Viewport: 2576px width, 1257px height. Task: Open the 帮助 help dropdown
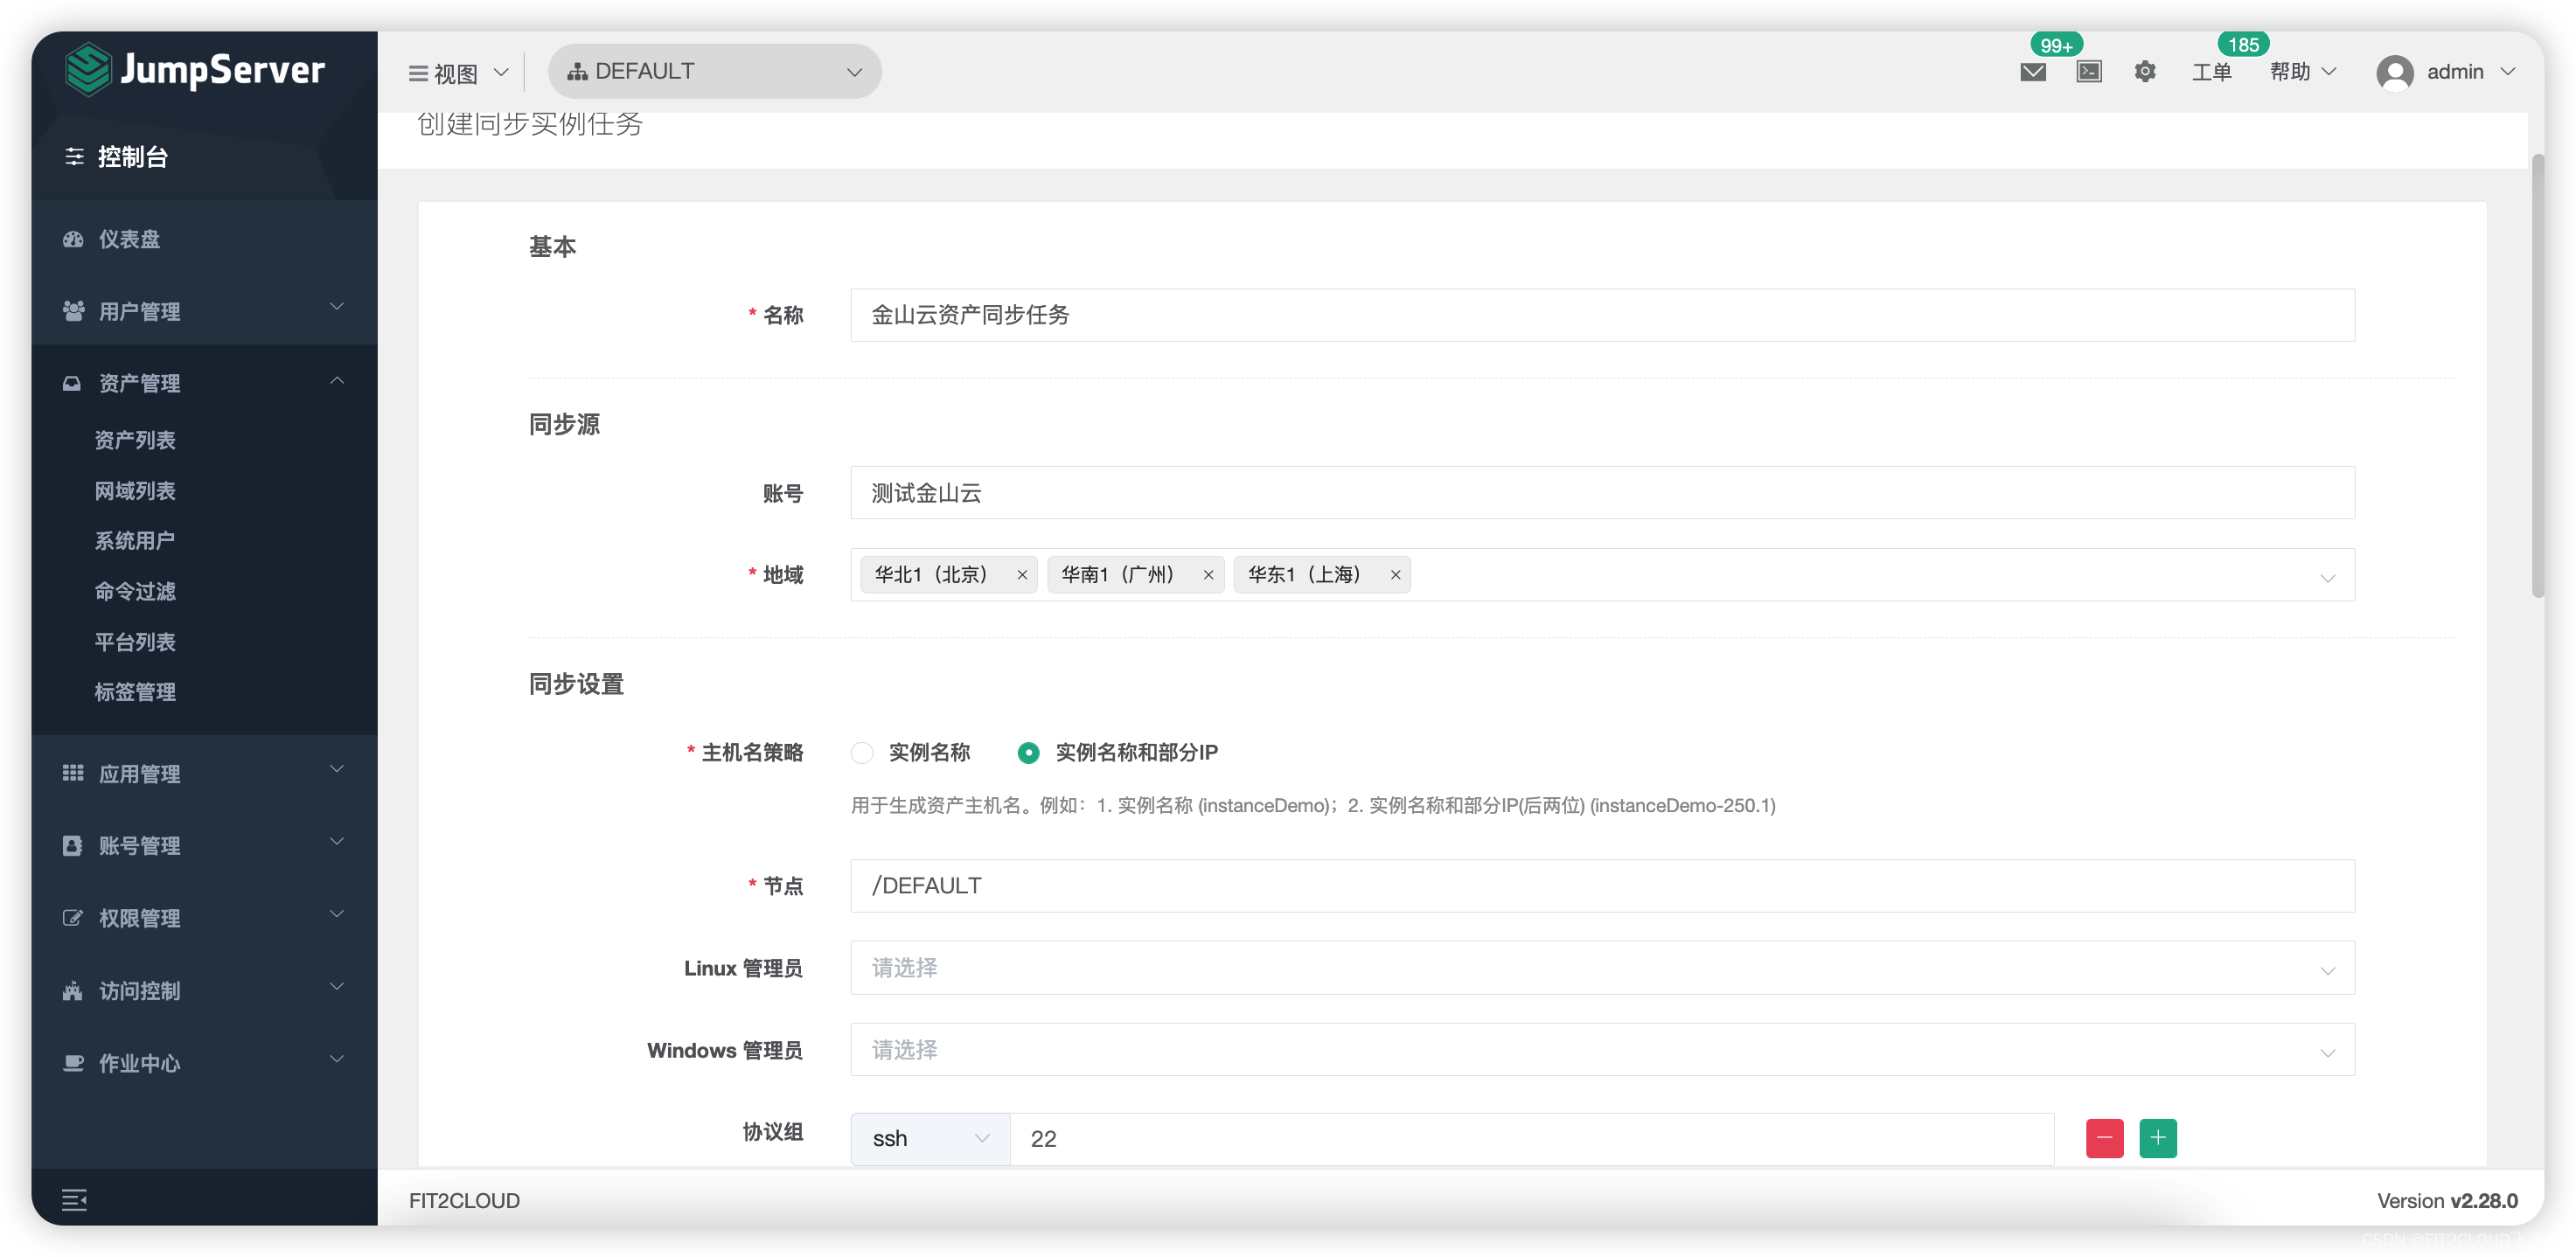(2302, 72)
